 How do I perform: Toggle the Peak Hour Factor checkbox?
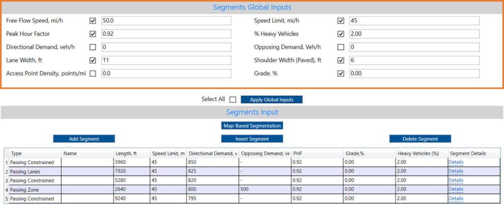pos(93,34)
